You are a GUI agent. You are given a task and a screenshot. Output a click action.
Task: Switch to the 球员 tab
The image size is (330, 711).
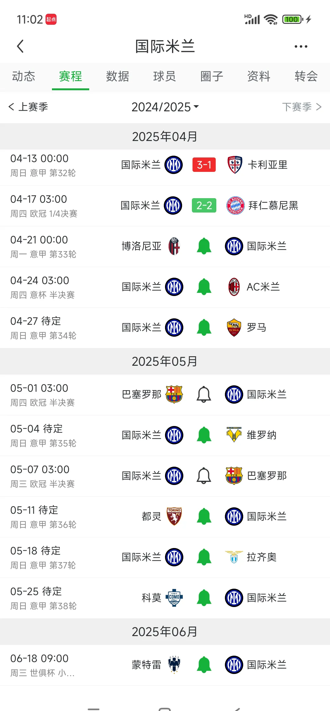165,76
